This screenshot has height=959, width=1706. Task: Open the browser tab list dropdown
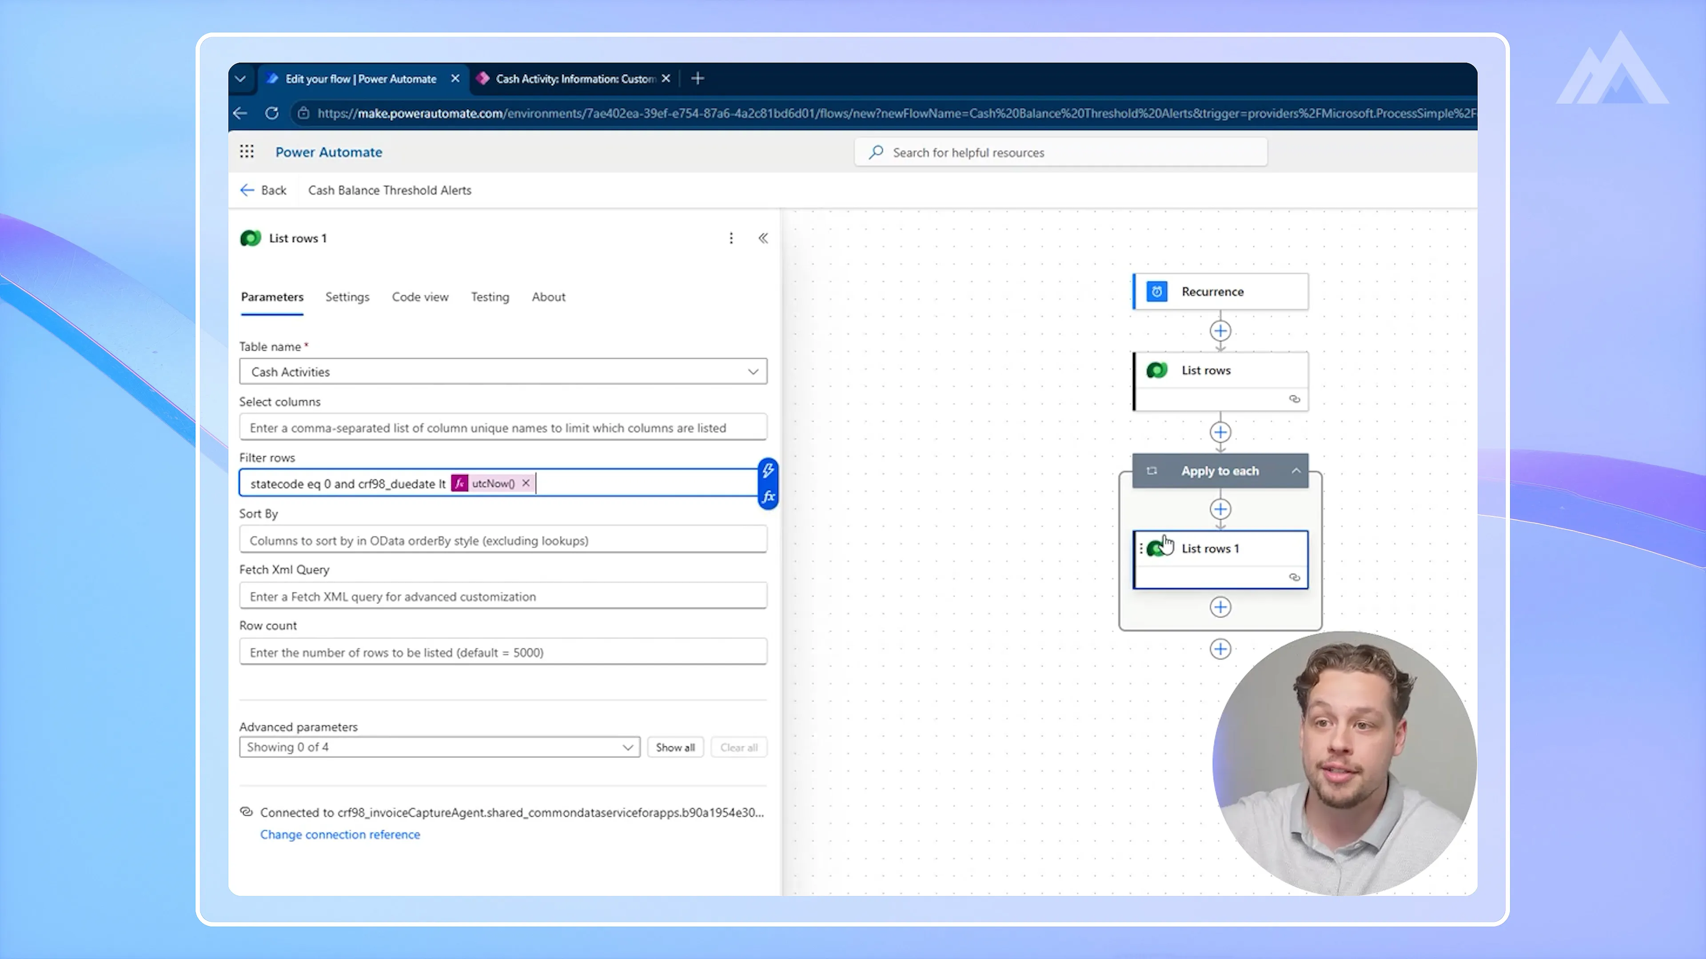(x=240, y=79)
